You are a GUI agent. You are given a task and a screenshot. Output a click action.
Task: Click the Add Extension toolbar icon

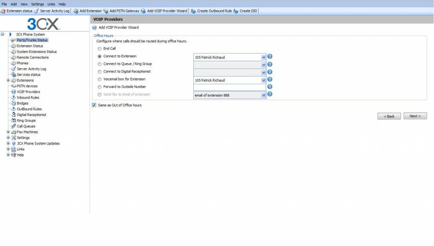point(75,11)
